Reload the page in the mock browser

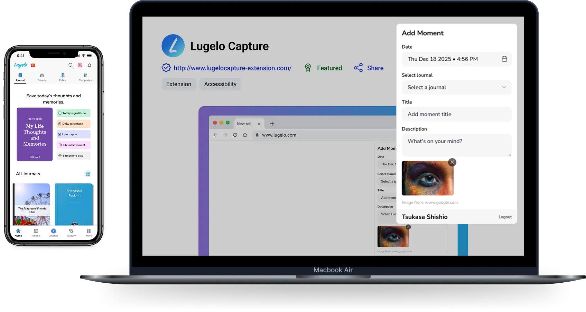click(x=235, y=135)
